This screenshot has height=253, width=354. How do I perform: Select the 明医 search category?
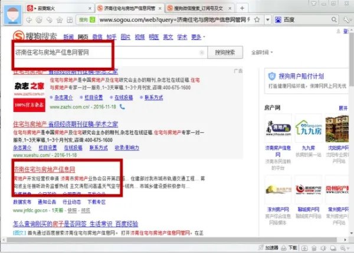tap(154, 37)
